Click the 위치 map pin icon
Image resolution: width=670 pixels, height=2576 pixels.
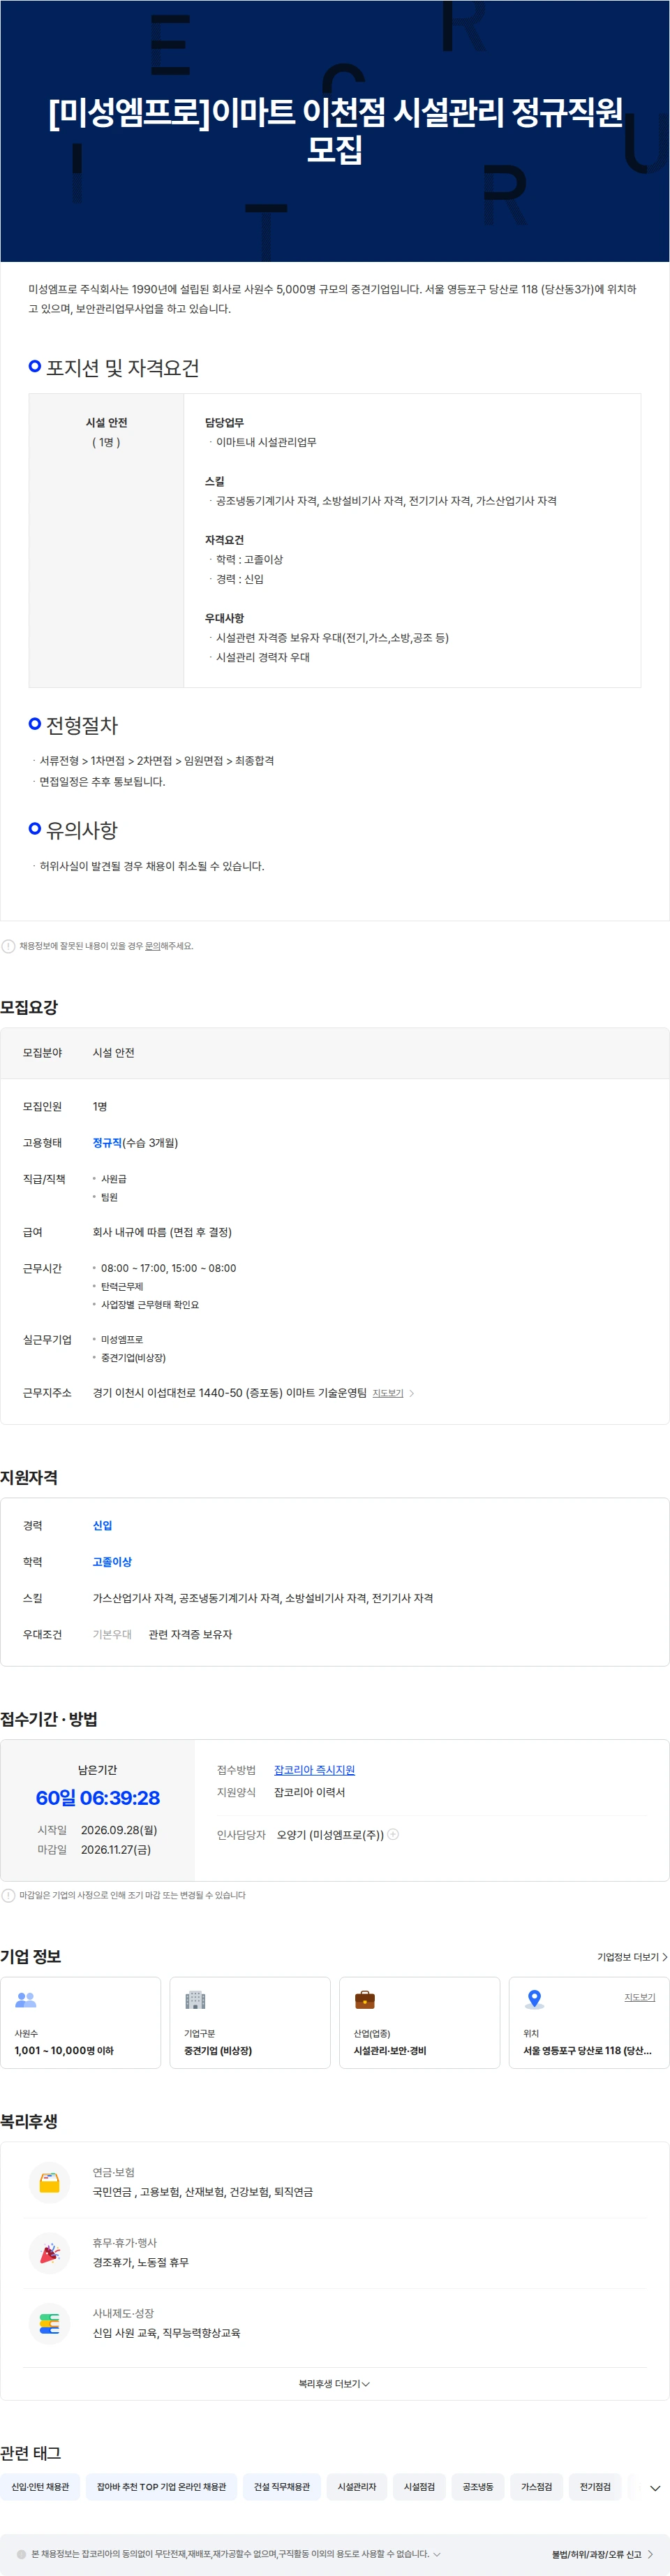pyautogui.click(x=534, y=2000)
